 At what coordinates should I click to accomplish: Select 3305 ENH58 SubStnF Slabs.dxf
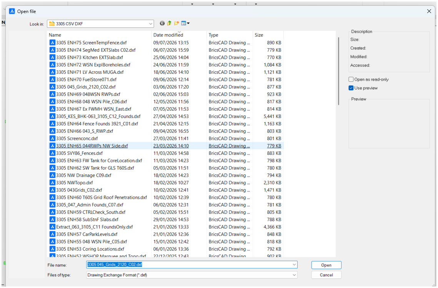click(87, 219)
